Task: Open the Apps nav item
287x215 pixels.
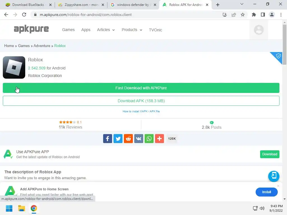Action: (x=86, y=30)
